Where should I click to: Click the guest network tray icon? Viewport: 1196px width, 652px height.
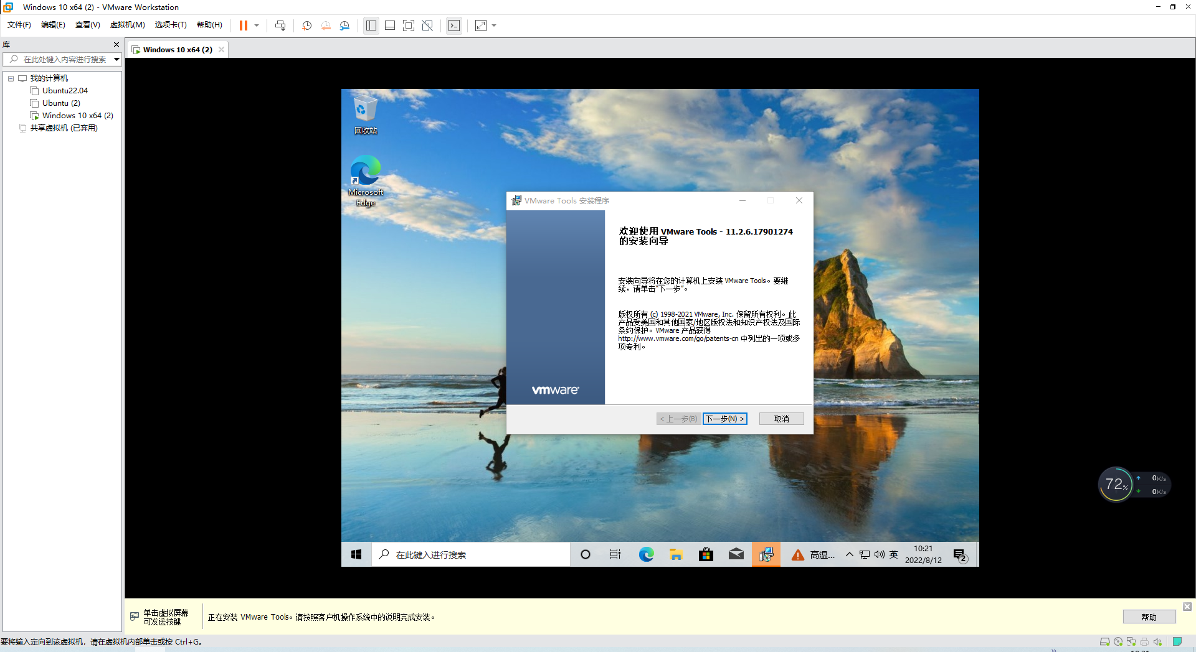[x=865, y=554]
